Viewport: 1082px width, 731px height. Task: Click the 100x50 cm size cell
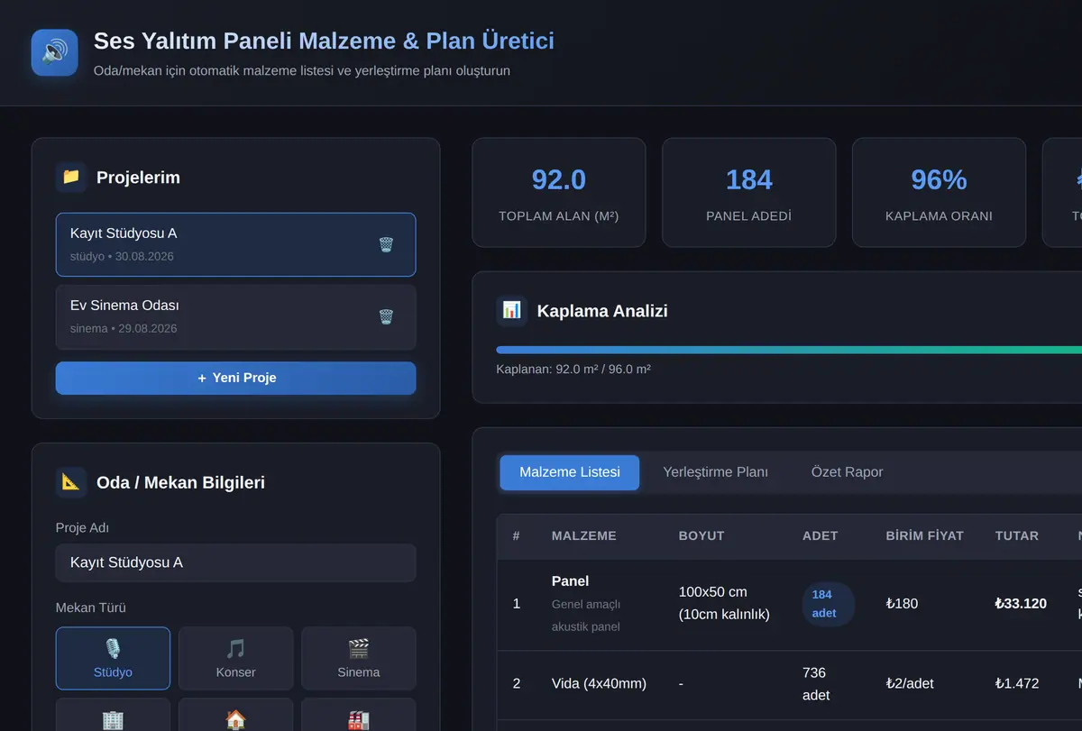[724, 603]
